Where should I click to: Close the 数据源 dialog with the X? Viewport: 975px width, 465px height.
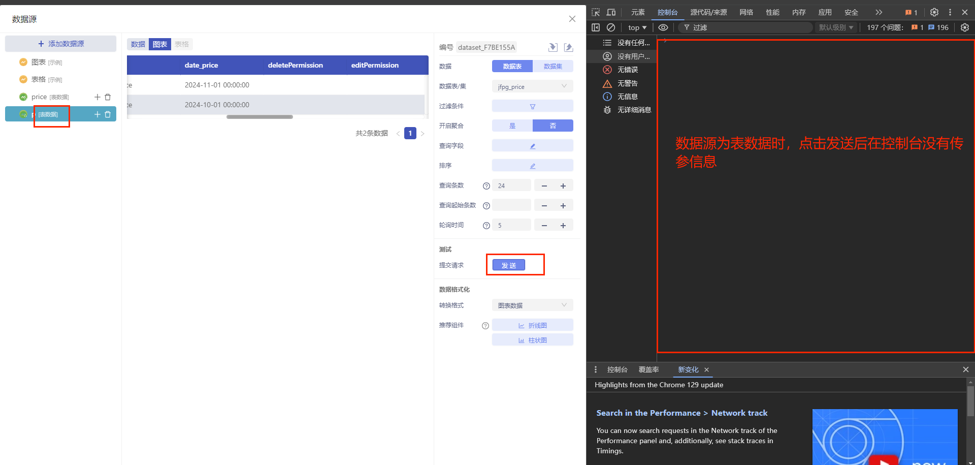[572, 19]
